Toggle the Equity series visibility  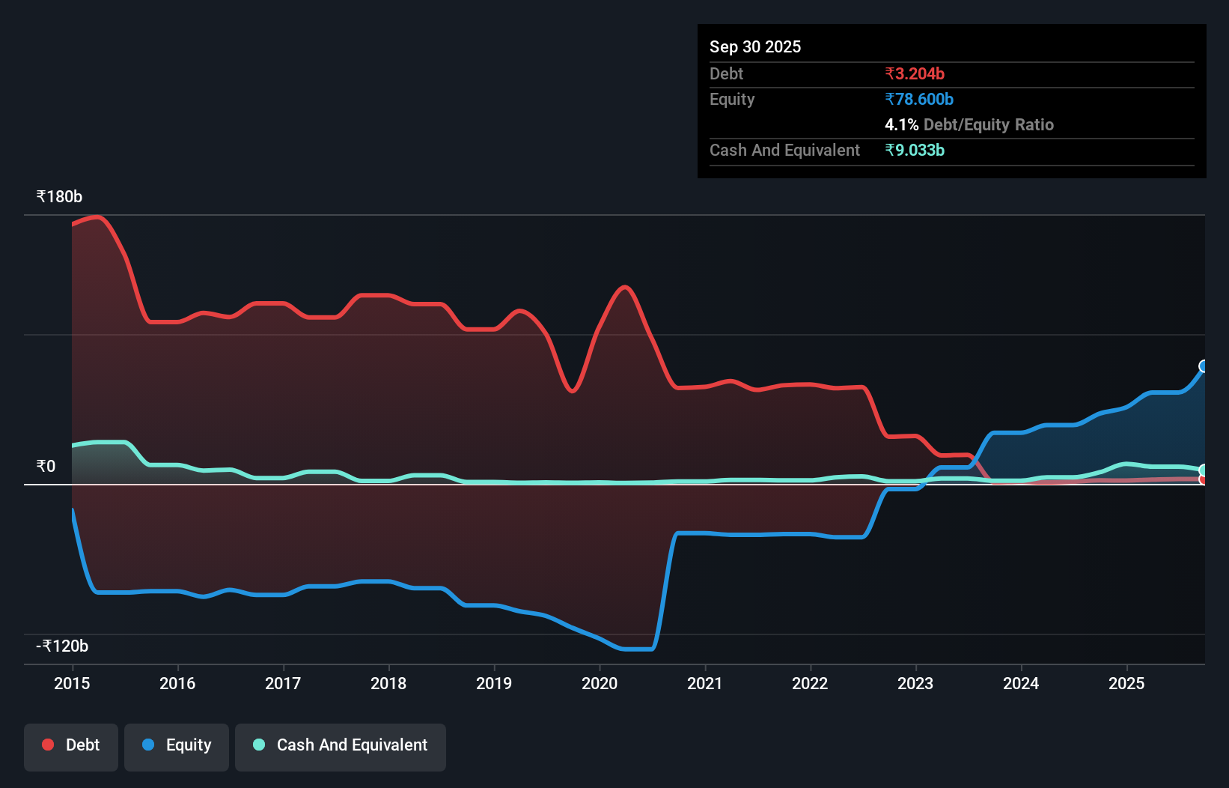pyautogui.click(x=176, y=745)
